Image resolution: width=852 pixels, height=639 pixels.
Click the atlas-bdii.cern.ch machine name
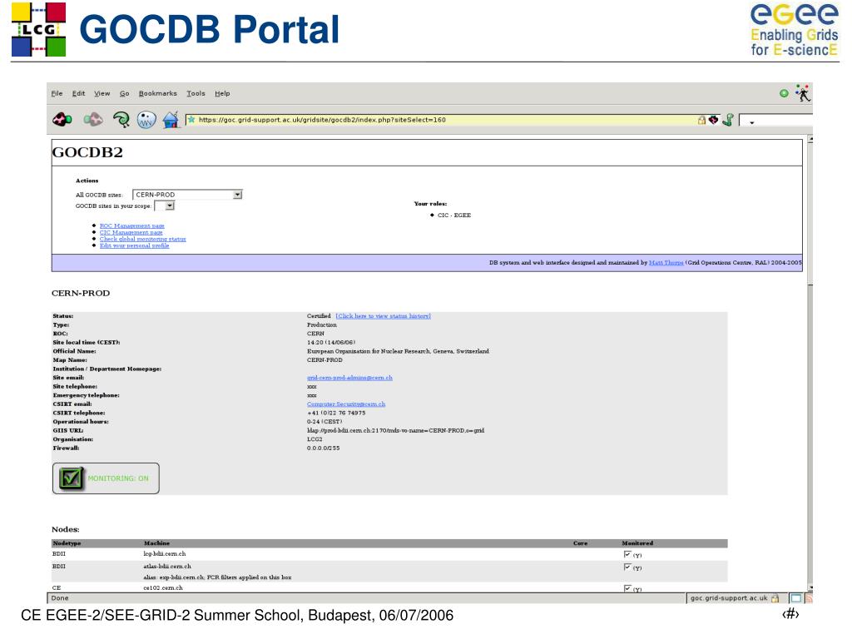point(166,566)
